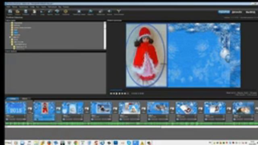Open the Windows Start button

(x=8, y=143)
